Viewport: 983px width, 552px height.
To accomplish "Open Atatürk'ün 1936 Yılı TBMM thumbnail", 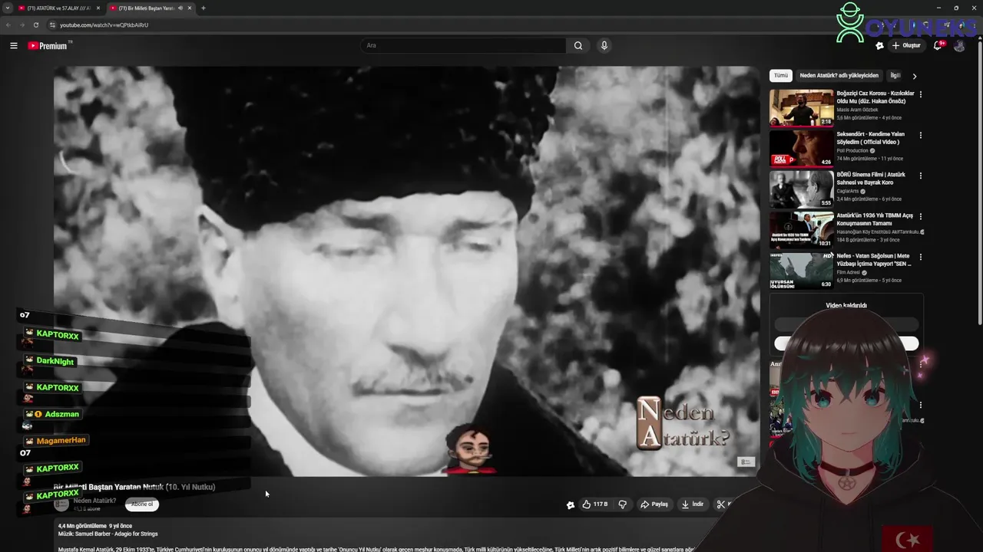I will coord(802,230).
